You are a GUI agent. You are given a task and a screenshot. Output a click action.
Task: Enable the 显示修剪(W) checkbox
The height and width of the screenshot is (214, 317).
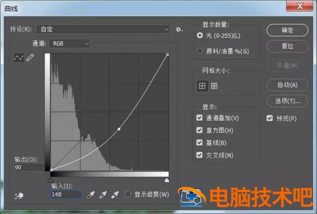pyautogui.click(x=127, y=194)
